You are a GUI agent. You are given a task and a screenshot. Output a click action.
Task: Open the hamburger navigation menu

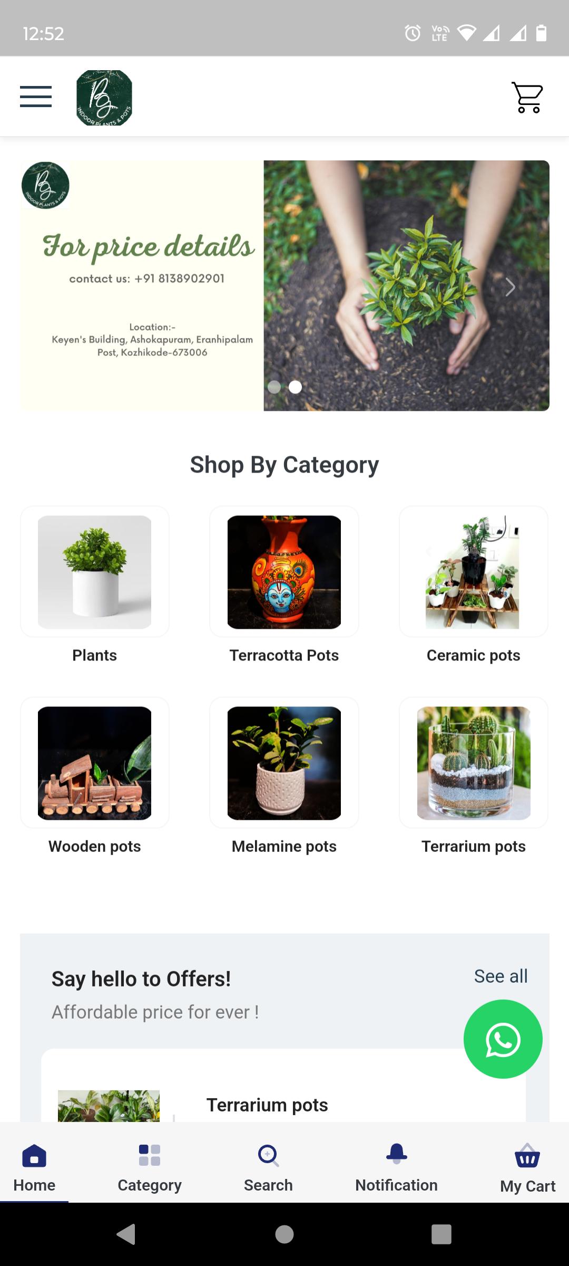pyautogui.click(x=36, y=97)
